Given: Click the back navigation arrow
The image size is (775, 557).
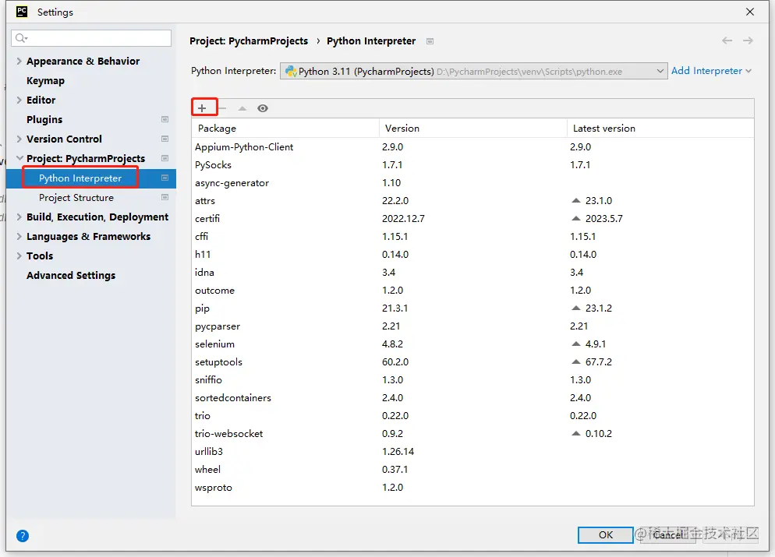Looking at the screenshot, I should 727,41.
